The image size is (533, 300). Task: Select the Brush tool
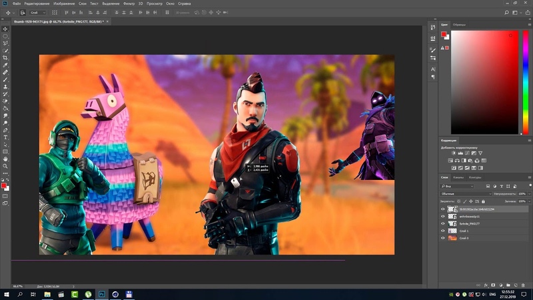pos(5,79)
